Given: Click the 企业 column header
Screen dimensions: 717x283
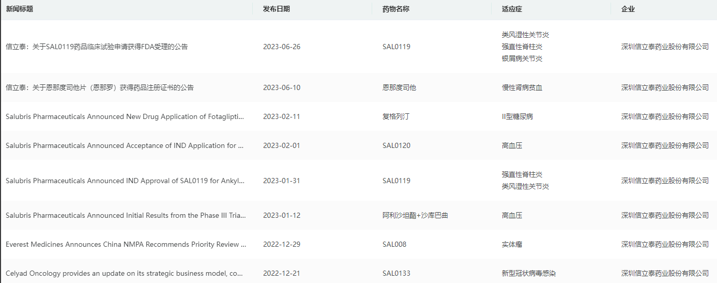Looking at the screenshot, I should 628,9.
